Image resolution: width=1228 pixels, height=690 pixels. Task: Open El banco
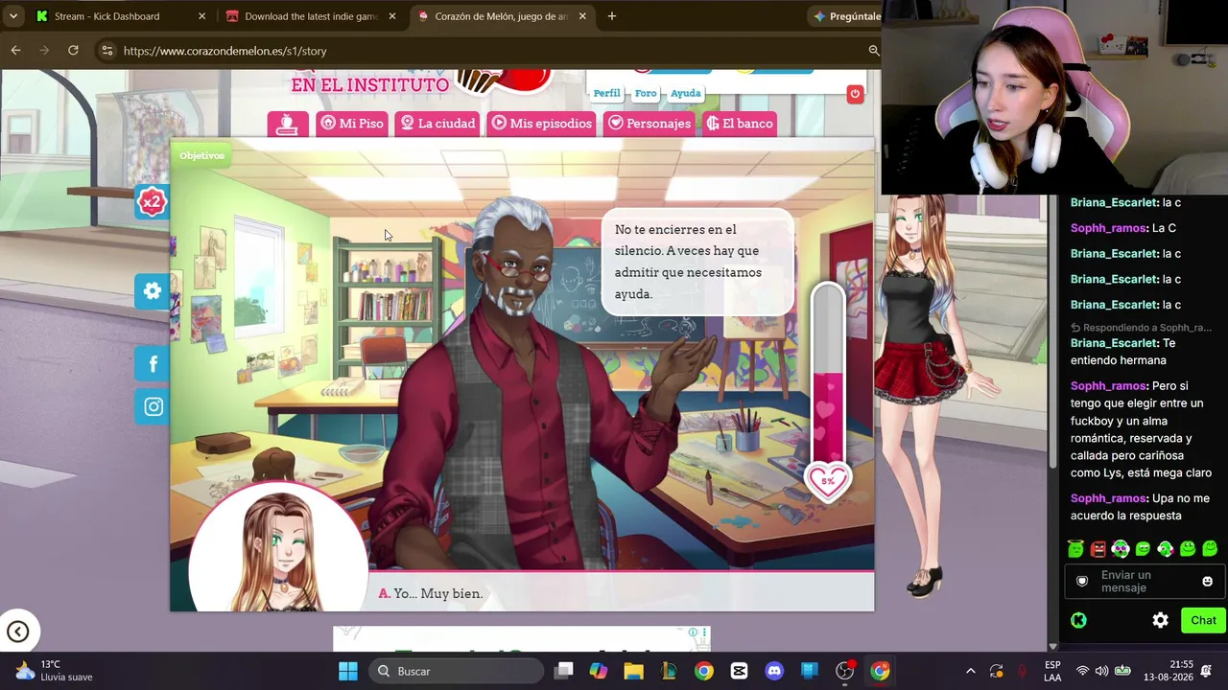click(x=739, y=124)
